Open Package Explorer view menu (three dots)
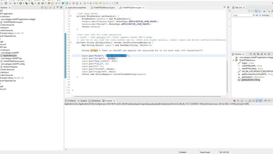This screenshot has height=154, width=273. [54, 8]
